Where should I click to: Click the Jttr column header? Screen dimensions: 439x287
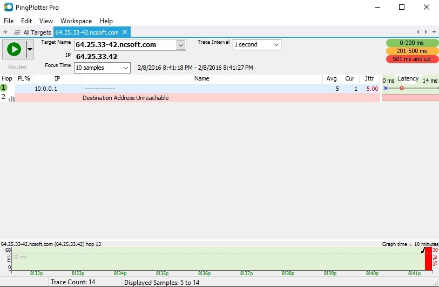369,79
